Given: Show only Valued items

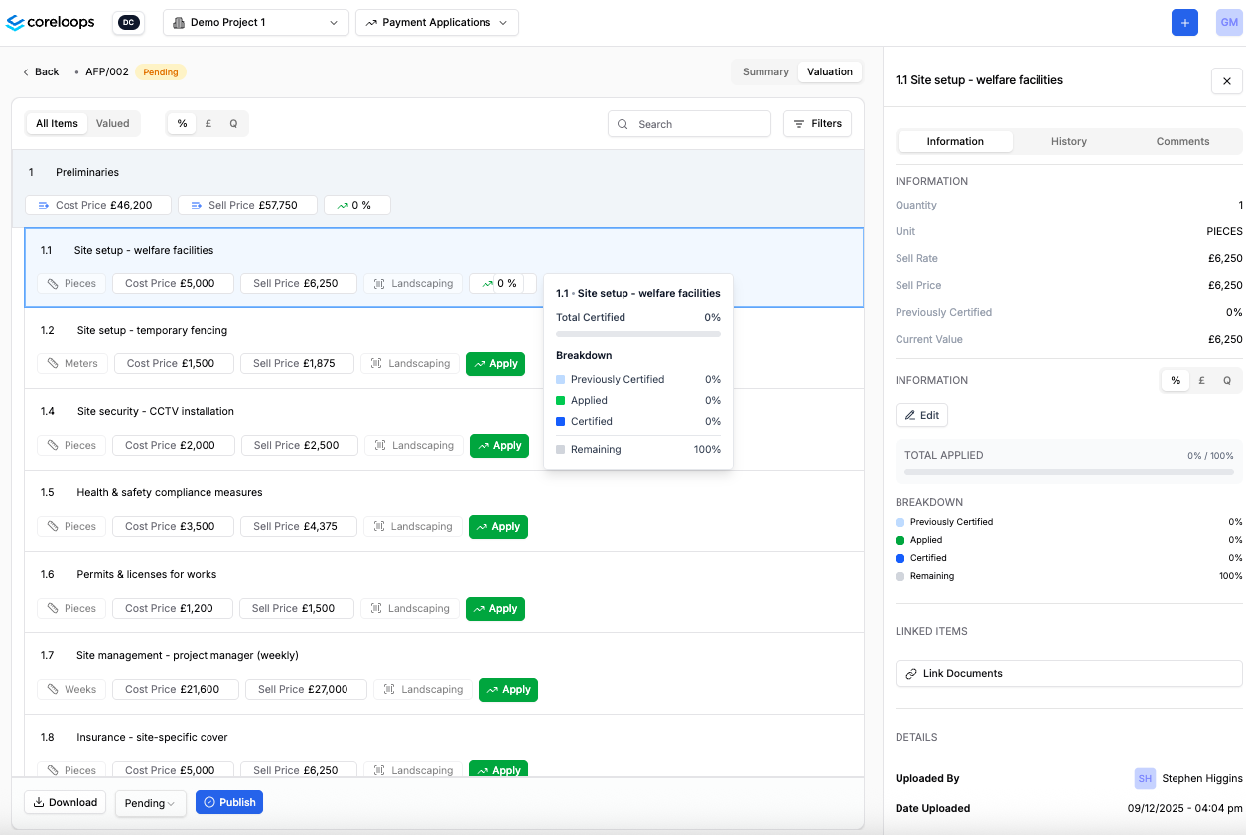Looking at the screenshot, I should point(112,124).
